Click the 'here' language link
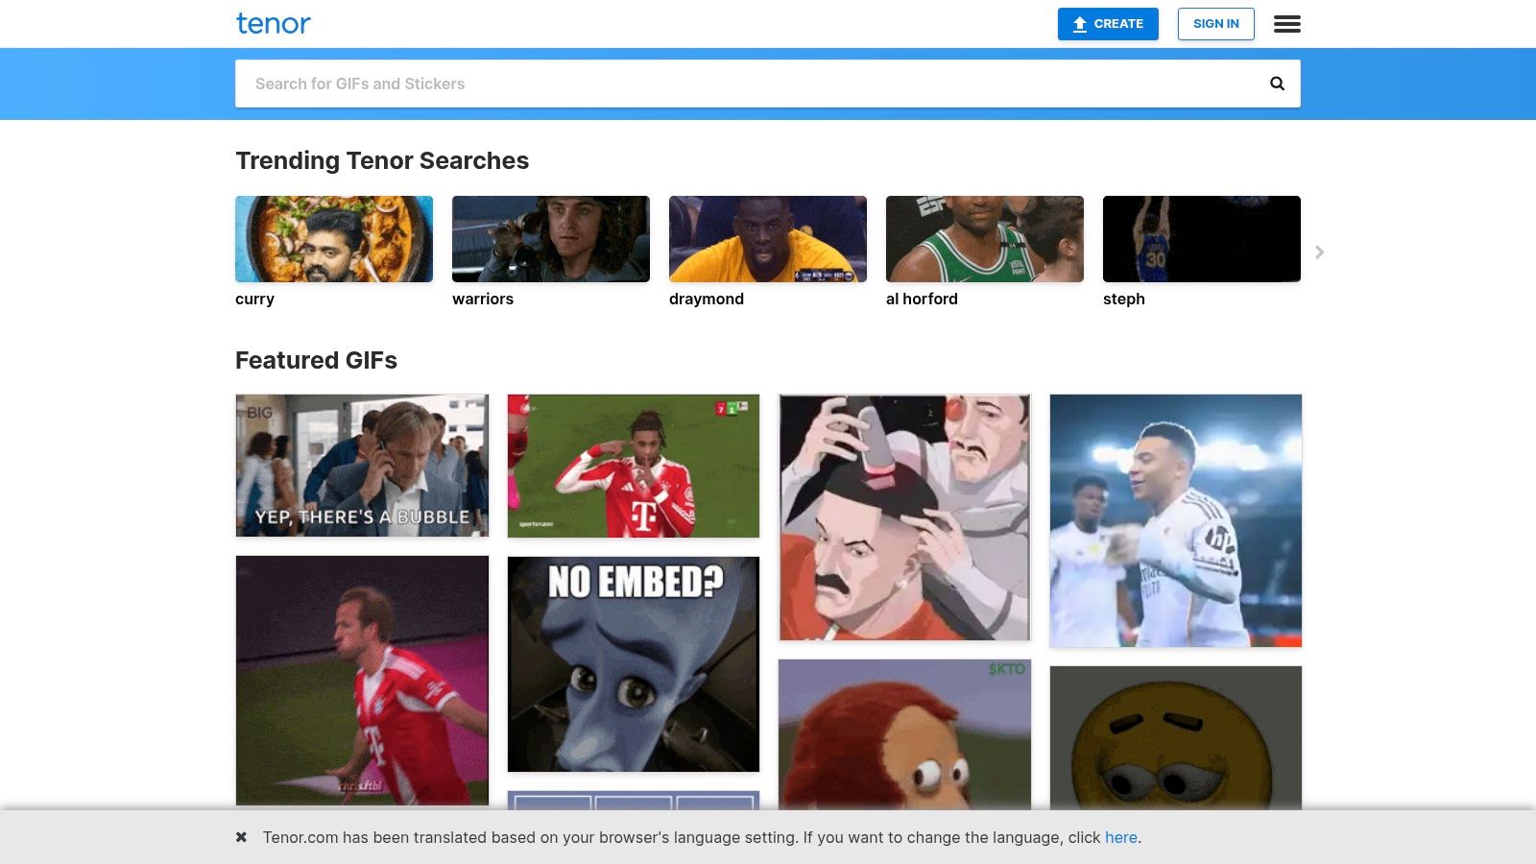 coord(1120,837)
